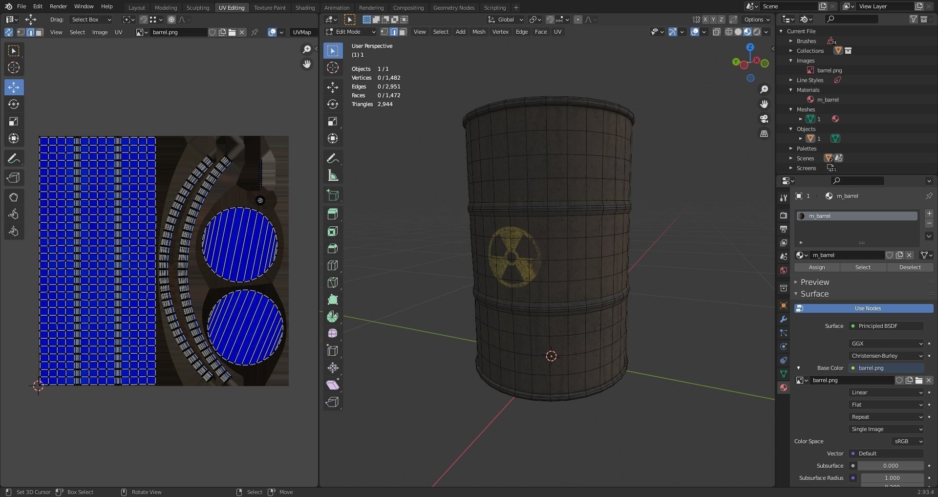Screen dimensions: 938x497
Task: Toggle UV sync selection
Action: point(9,32)
